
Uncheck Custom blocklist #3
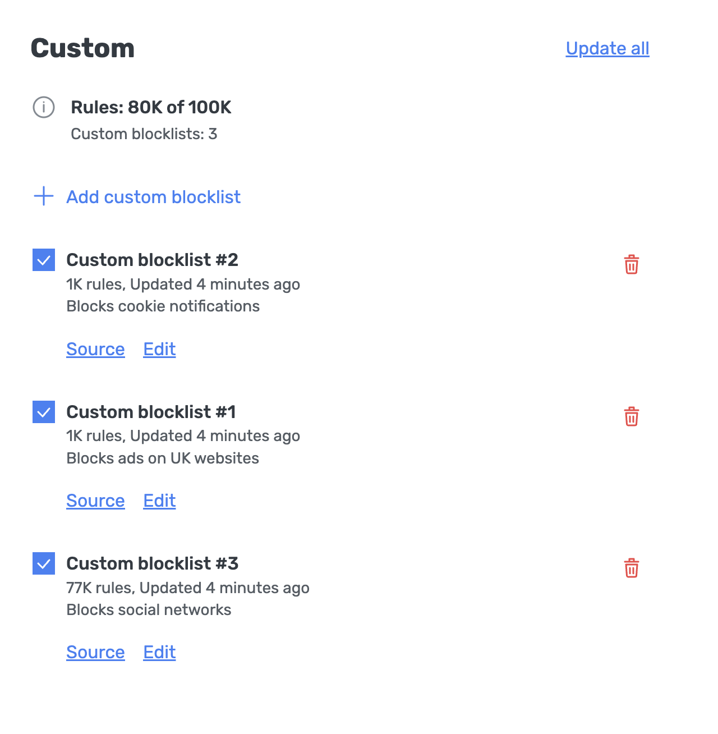(43, 563)
